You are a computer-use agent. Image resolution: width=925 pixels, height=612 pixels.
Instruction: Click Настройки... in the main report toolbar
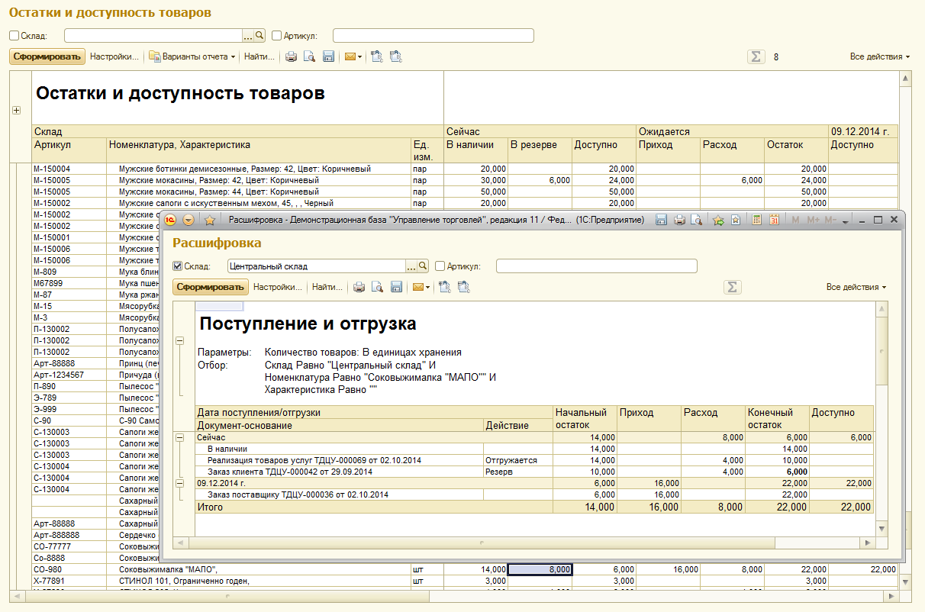(114, 56)
